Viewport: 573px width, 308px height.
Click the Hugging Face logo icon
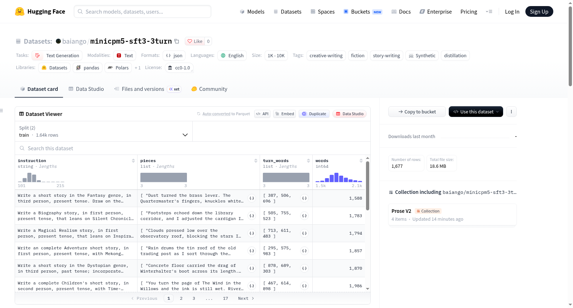[x=20, y=11]
